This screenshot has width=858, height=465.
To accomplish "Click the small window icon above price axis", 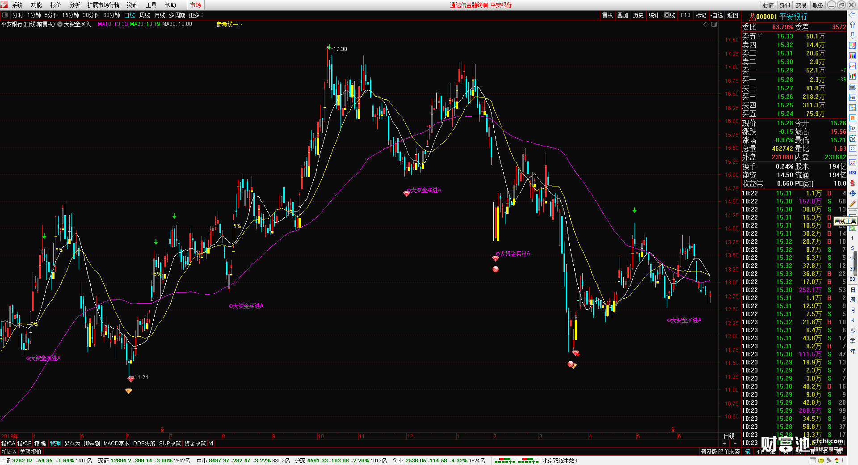I will tap(714, 24).
